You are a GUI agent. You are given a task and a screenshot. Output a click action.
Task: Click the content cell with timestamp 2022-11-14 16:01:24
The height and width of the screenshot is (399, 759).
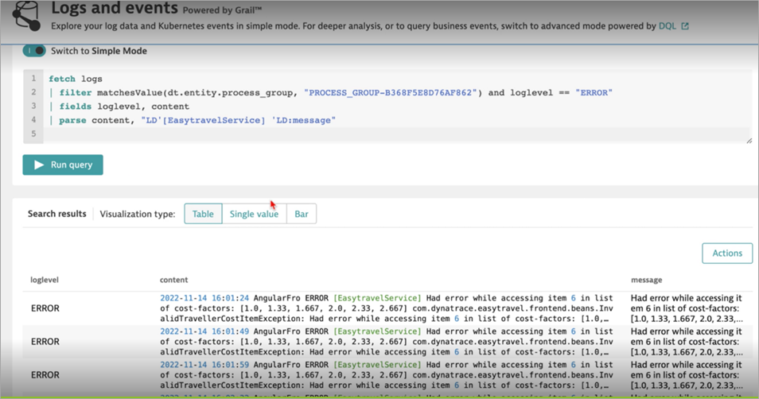coord(387,308)
